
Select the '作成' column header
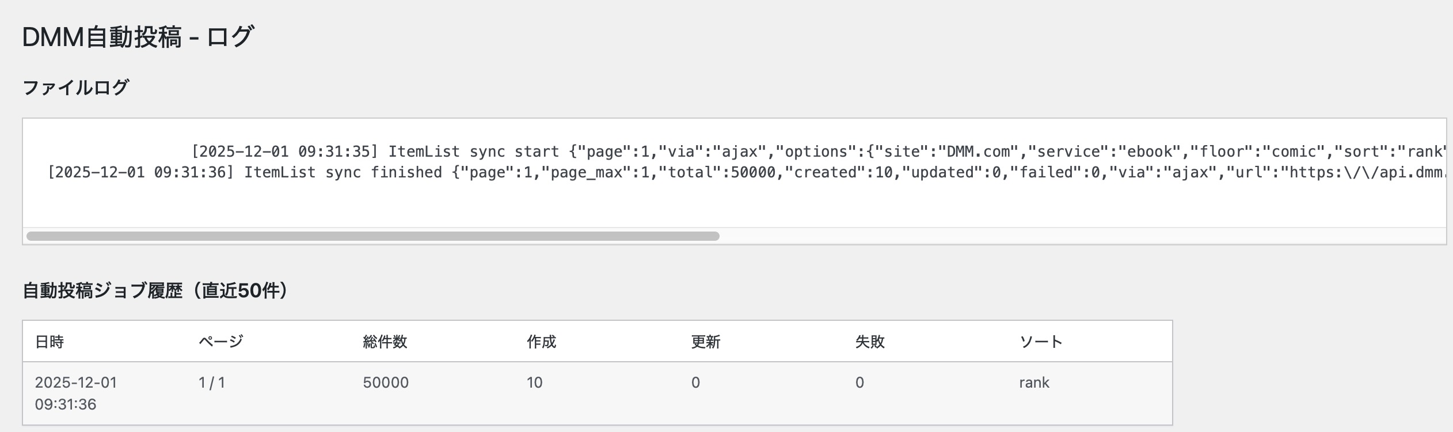tap(542, 342)
